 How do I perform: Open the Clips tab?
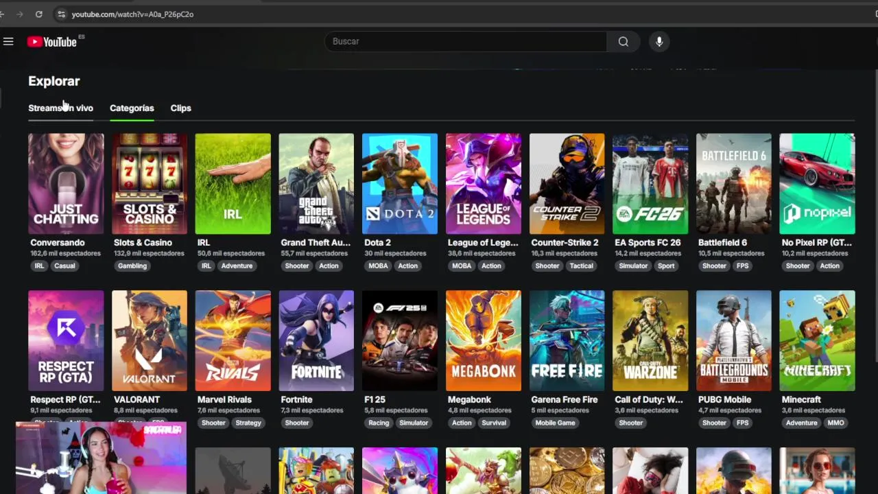click(180, 108)
